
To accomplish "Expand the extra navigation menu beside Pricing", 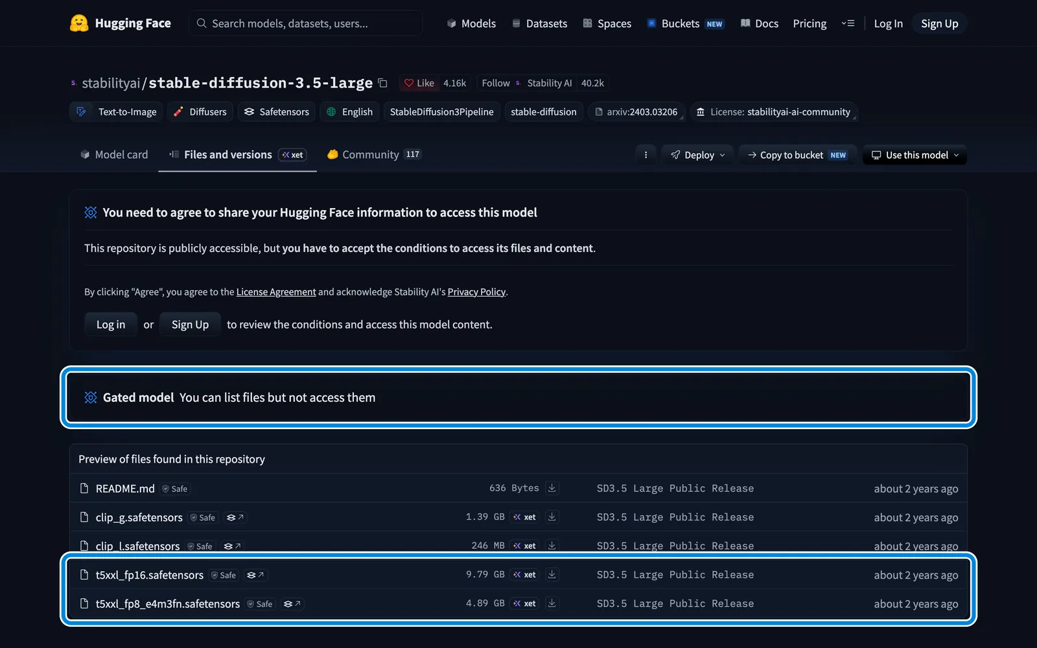I will click(x=848, y=23).
